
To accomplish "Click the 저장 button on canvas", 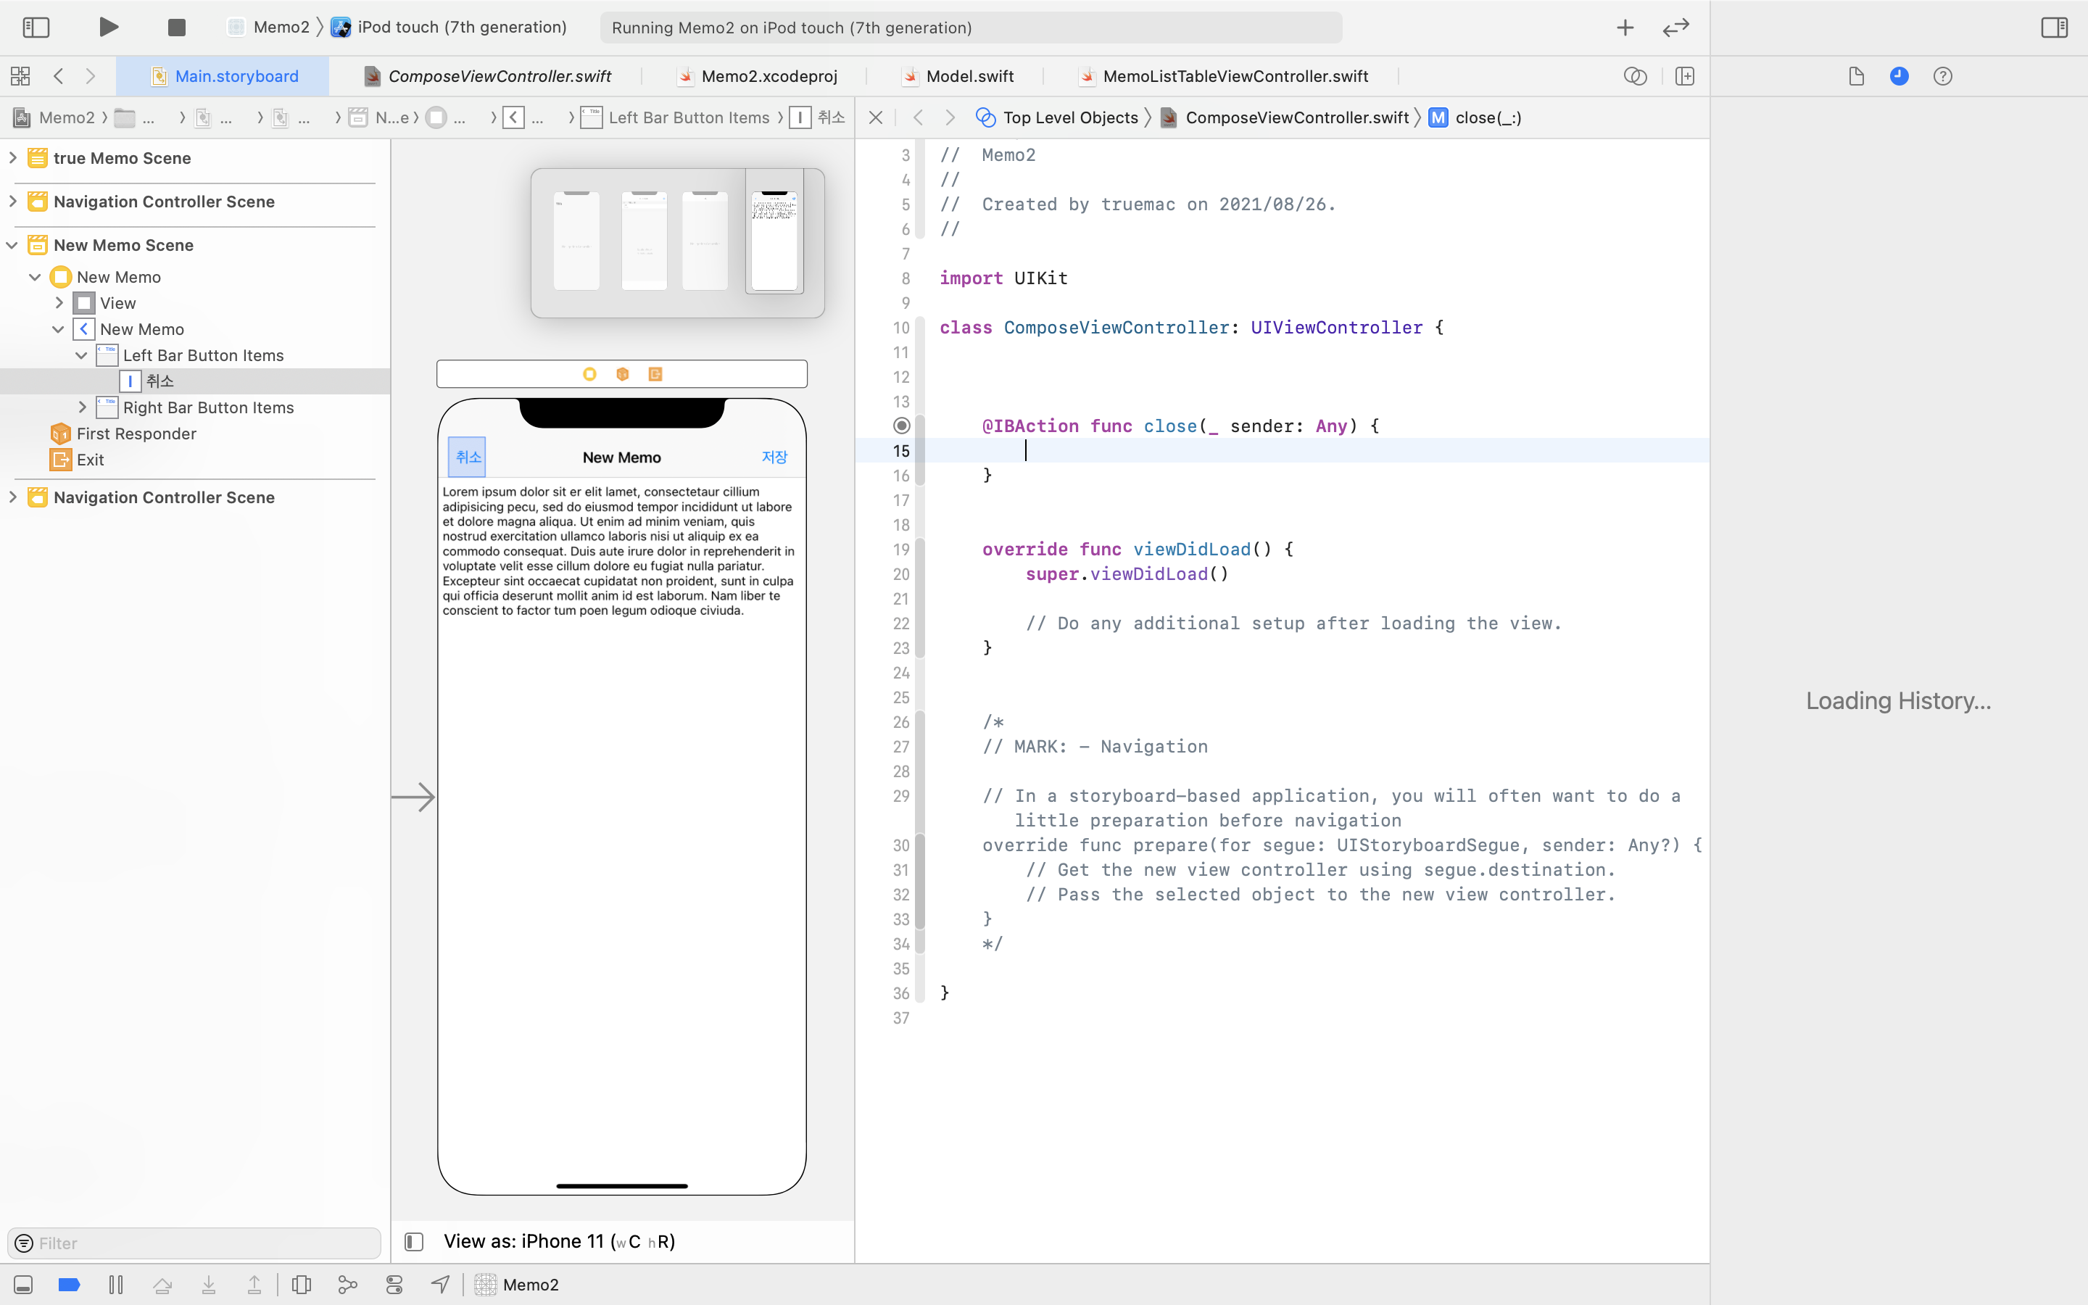I will tap(774, 457).
